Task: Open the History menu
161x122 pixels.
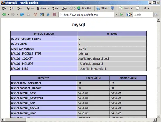Action: [30, 8]
